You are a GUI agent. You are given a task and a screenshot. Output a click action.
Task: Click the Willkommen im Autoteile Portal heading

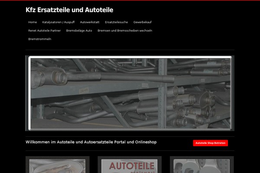pyautogui.click(x=91, y=142)
